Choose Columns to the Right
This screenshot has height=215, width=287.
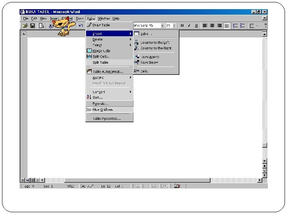click(x=156, y=48)
